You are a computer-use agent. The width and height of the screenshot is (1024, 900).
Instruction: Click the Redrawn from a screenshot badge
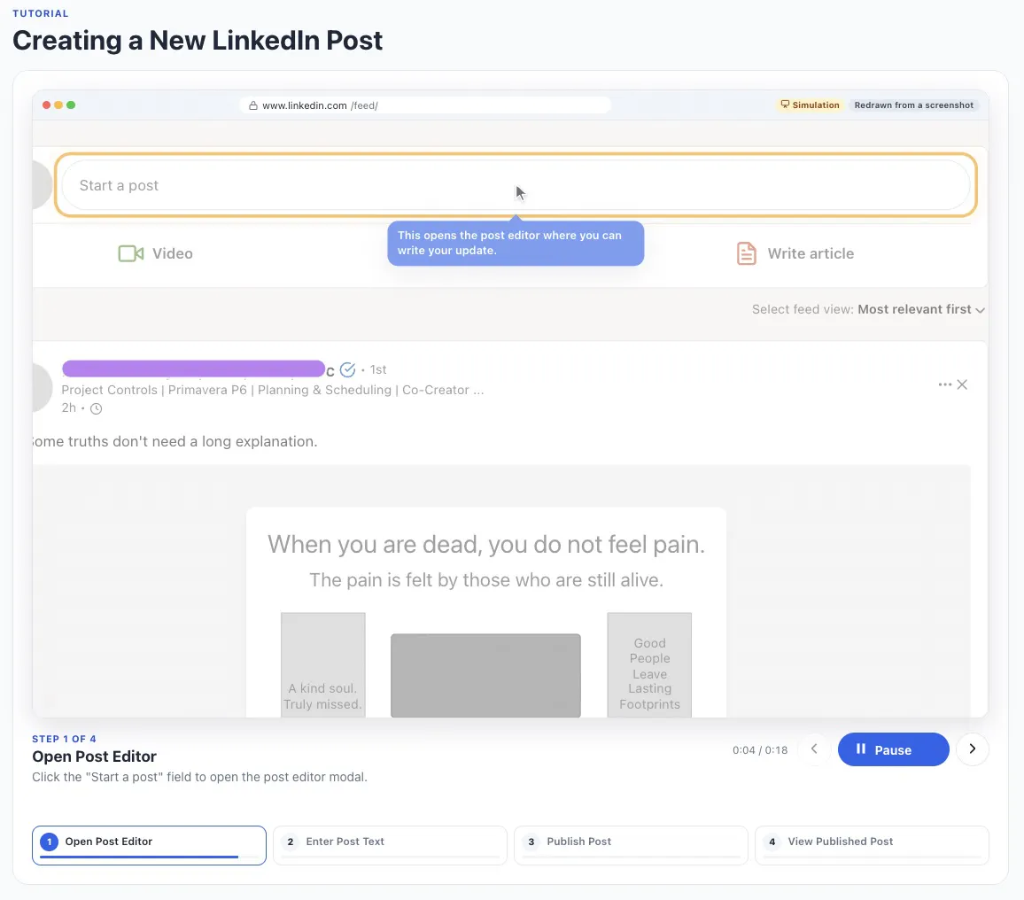[913, 105]
